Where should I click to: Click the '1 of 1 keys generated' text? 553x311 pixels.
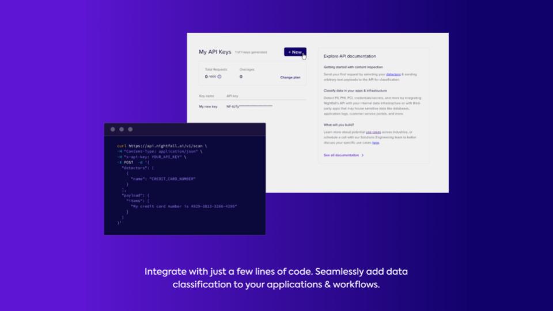(x=251, y=52)
